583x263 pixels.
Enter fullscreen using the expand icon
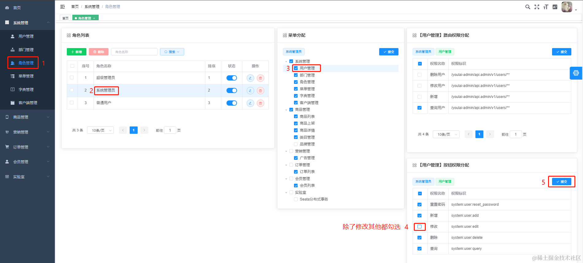(x=537, y=7)
